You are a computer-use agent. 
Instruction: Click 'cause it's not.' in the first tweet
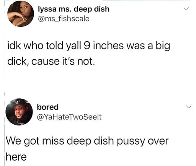point(63,62)
